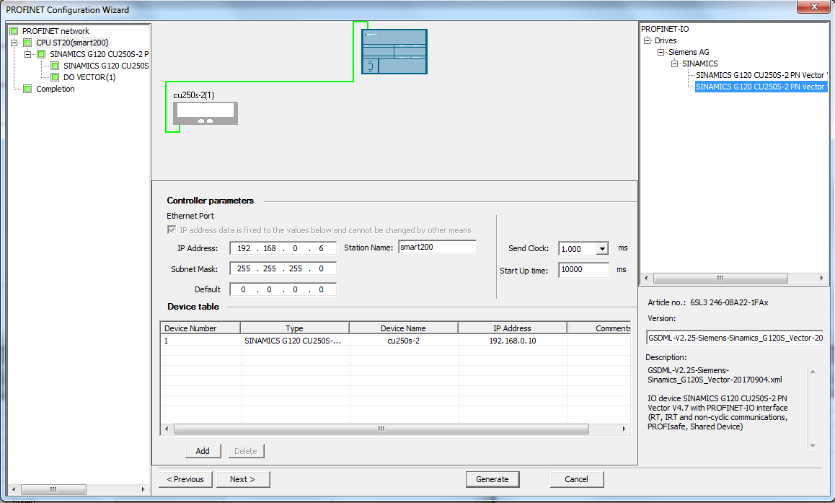Click the device table right scroll arrow
This screenshot has height=503, width=835.
[x=624, y=429]
